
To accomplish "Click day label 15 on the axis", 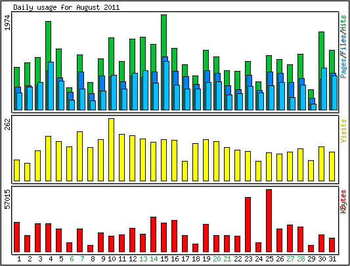I will [164, 259].
